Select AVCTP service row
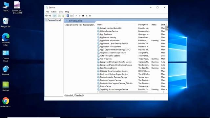Screen dimensions: 210x118 [x=131, y=59]
